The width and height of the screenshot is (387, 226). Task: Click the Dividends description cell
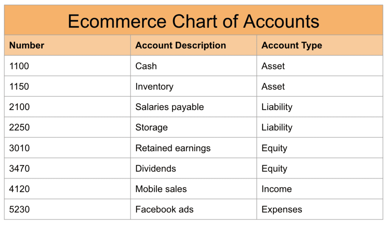click(156, 169)
